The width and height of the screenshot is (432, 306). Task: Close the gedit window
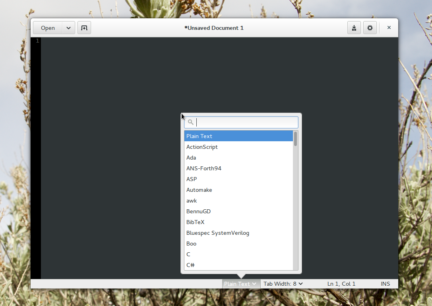click(389, 28)
